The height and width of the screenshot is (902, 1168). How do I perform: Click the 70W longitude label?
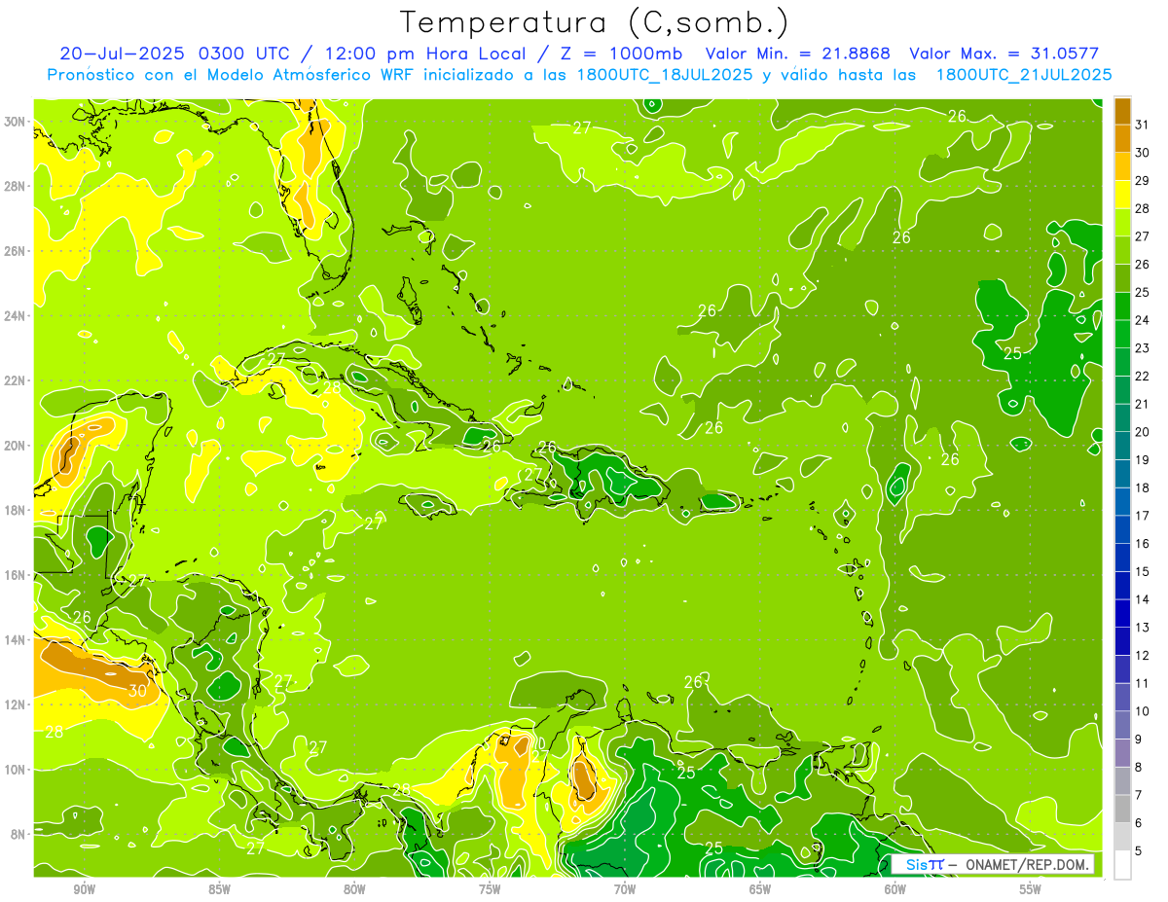tap(625, 889)
